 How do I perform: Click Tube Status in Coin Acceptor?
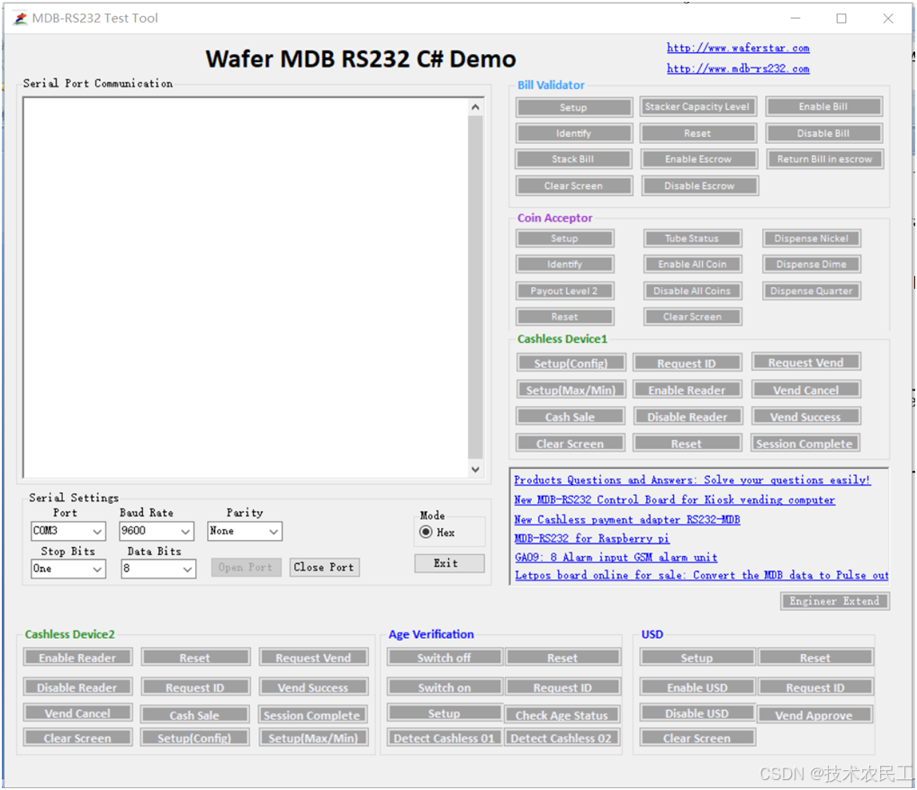[x=692, y=238]
